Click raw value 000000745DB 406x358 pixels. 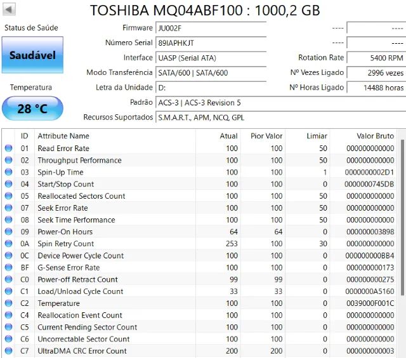coord(369,184)
